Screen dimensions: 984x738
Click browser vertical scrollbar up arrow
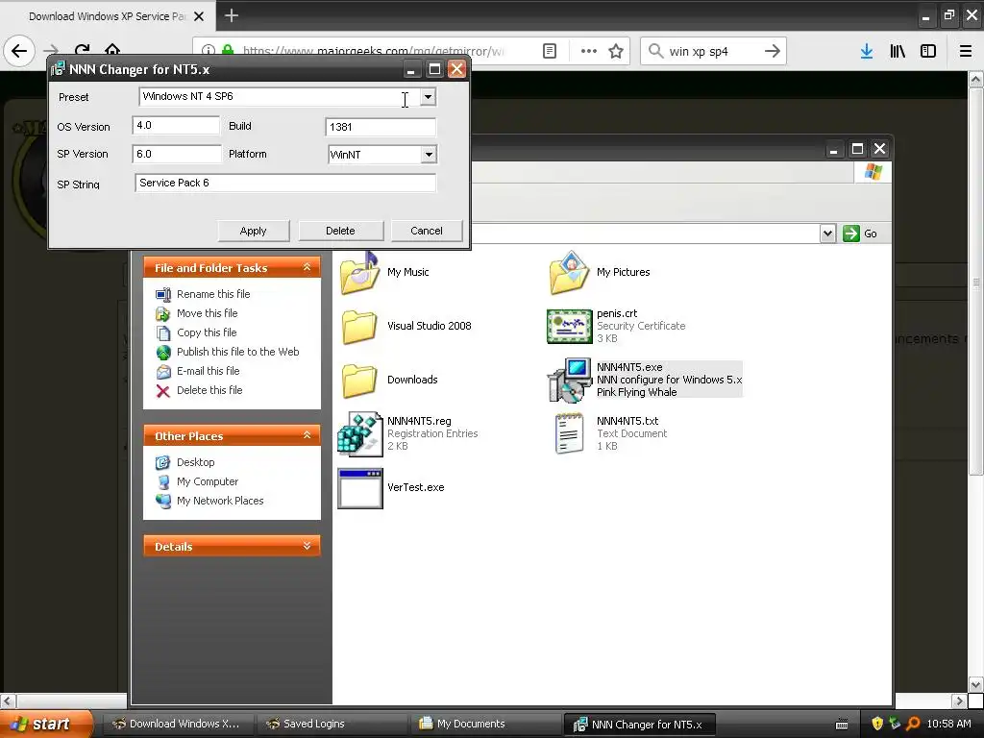pos(976,79)
